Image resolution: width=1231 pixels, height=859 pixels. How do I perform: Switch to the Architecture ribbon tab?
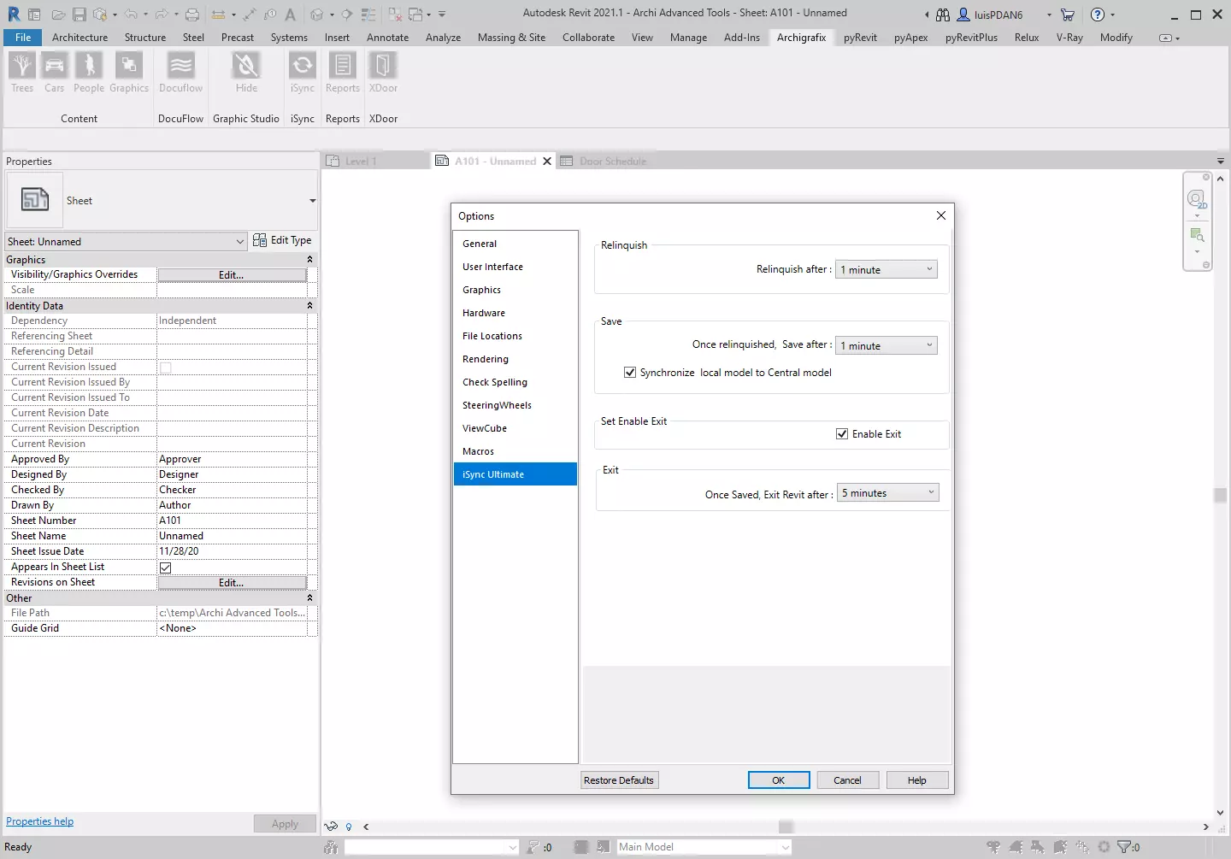coord(80,38)
